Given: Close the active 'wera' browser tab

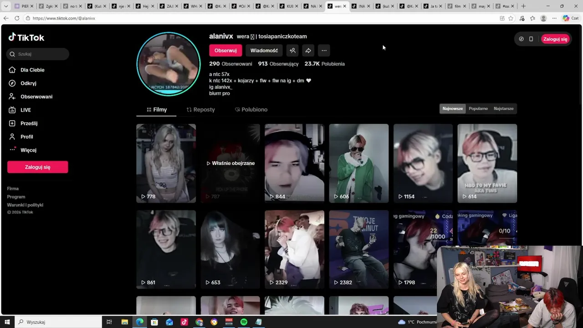Looking at the screenshot, I should (x=344, y=6).
